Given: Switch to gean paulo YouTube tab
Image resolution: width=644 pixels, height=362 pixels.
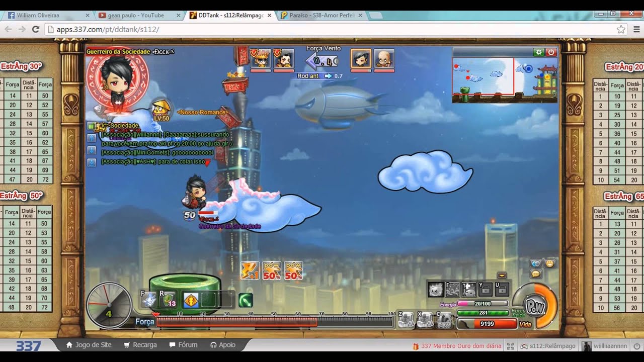Looking at the screenshot, I should click(x=139, y=16).
